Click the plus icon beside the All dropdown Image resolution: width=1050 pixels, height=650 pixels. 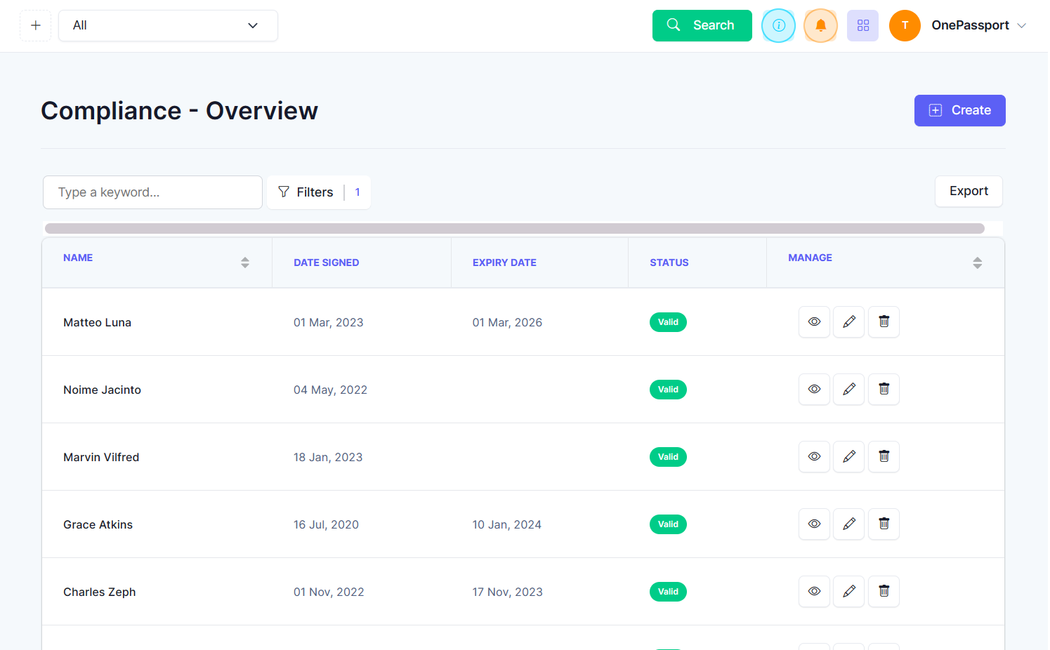pos(35,26)
